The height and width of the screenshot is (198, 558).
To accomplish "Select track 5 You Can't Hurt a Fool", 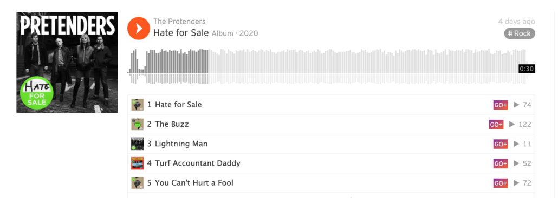I will click(x=331, y=183).
